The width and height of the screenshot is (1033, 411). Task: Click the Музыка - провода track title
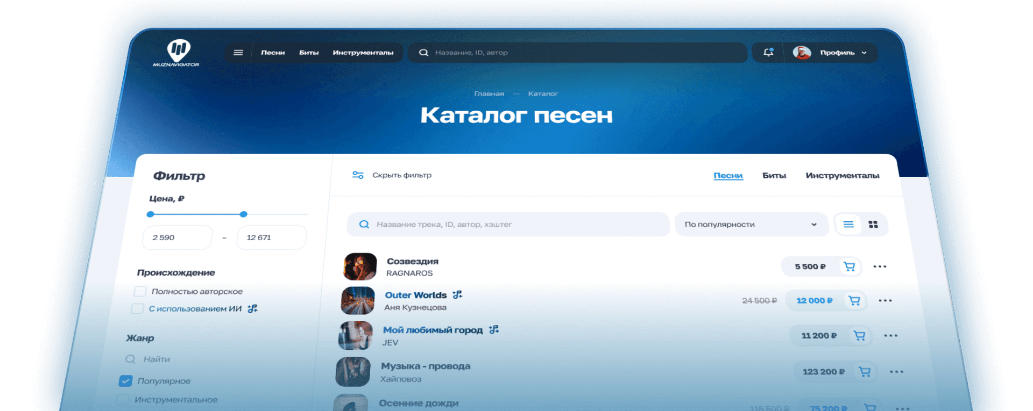click(426, 366)
